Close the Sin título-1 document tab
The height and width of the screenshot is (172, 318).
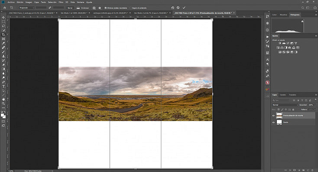[x=89, y=13]
